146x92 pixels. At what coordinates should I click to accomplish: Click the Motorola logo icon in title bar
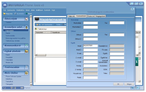(5, 5)
